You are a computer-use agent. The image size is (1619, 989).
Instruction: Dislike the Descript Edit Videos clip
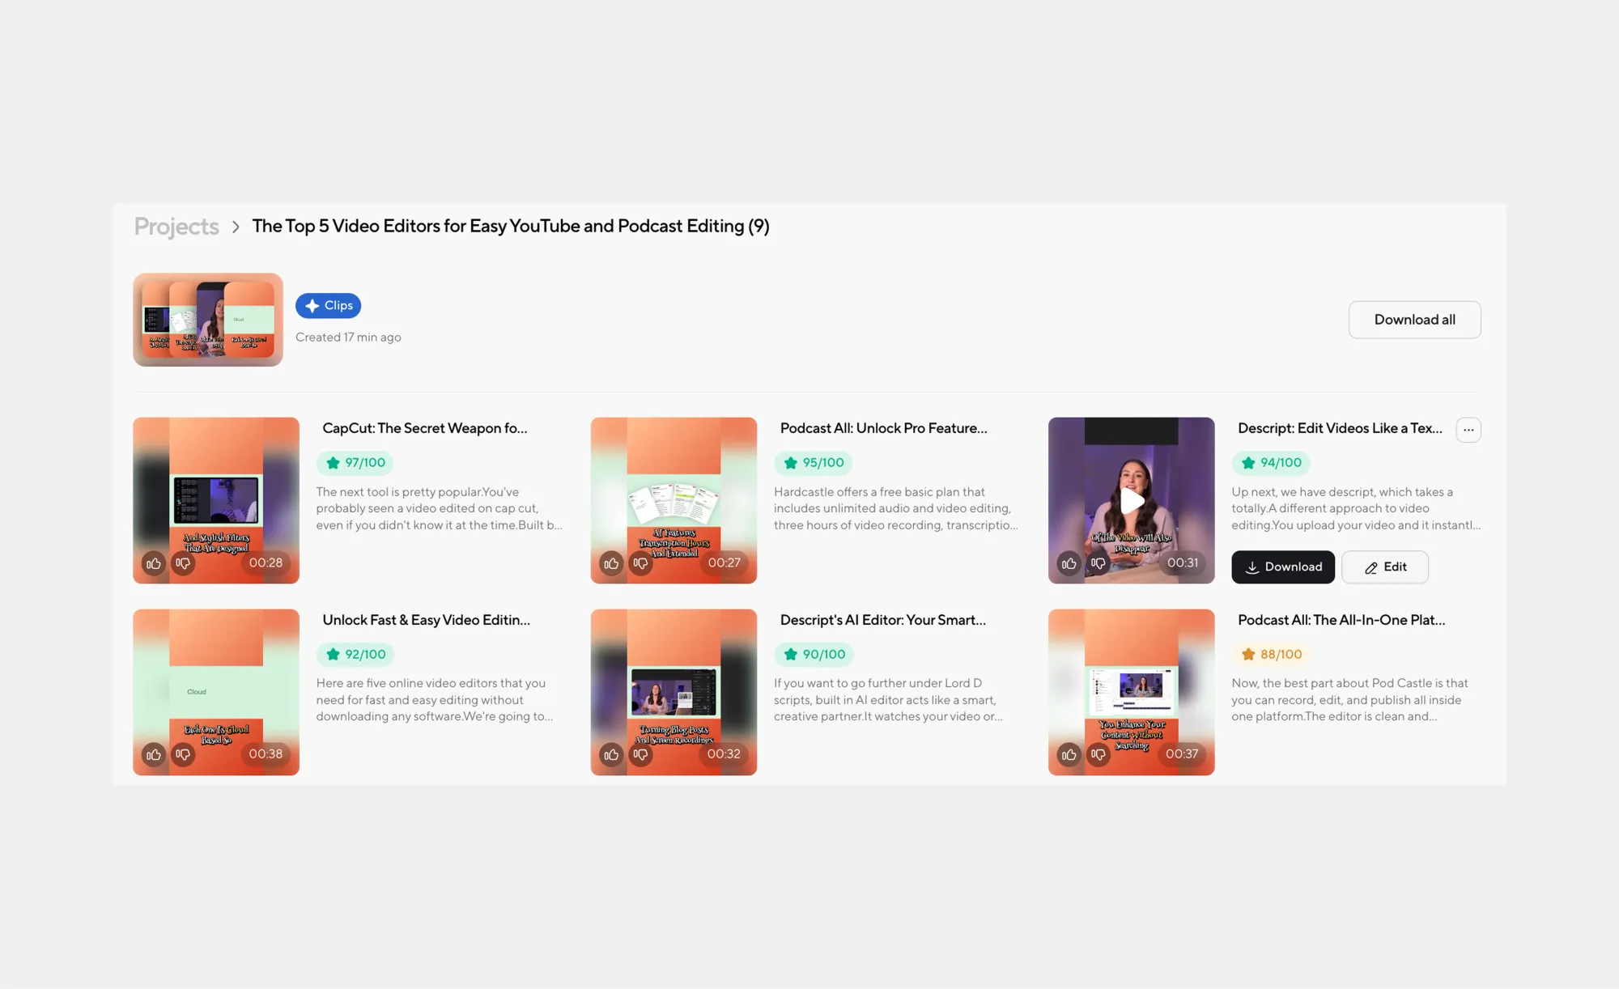tap(1098, 563)
